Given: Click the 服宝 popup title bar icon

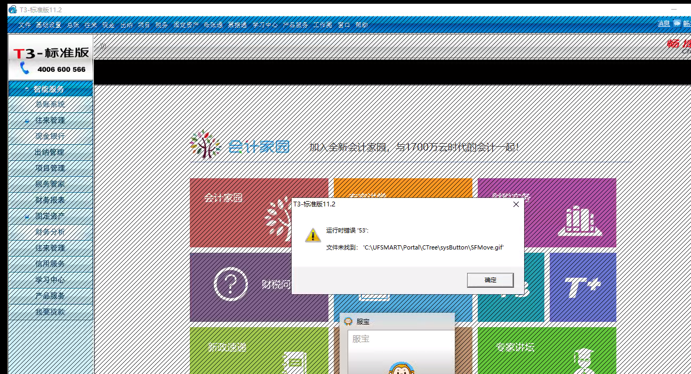Looking at the screenshot, I should pos(348,321).
